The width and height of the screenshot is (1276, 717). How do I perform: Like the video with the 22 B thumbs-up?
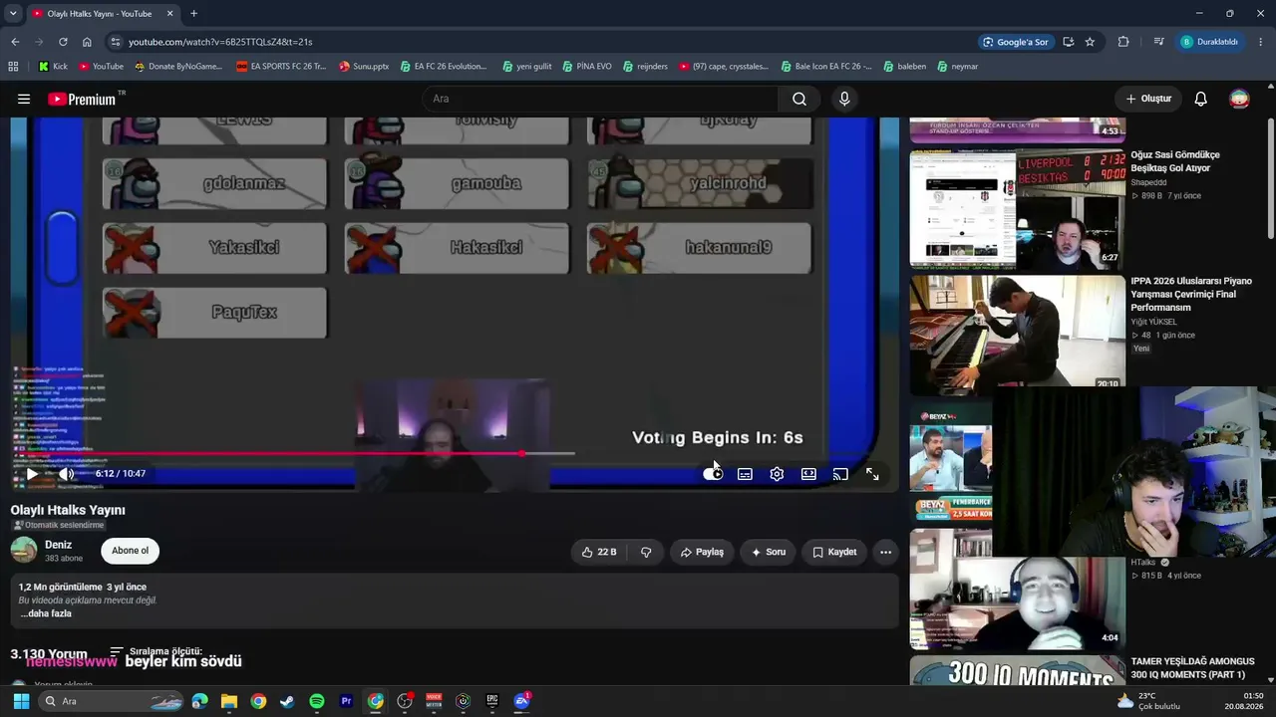point(598,552)
